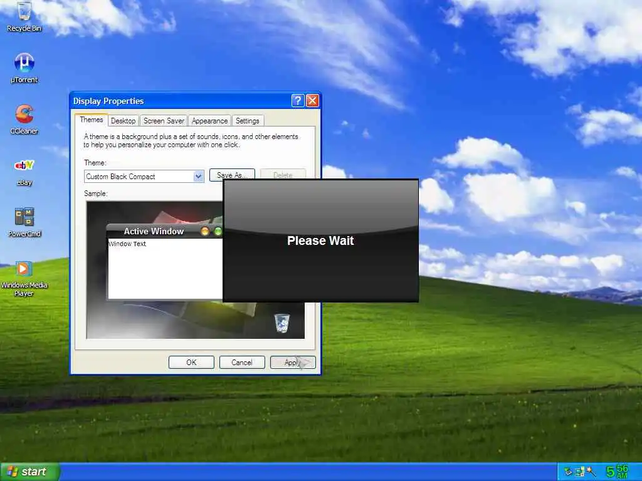The image size is (642, 481).
Task: Open the Settings tab
Action: tap(247, 121)
